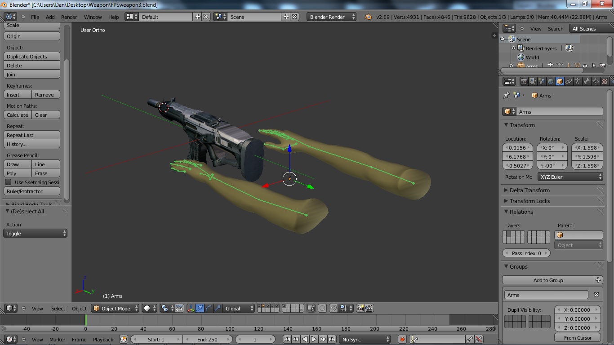
Task: Open the Select menu in the 3D view header
Action: click(x=58, y=308)
